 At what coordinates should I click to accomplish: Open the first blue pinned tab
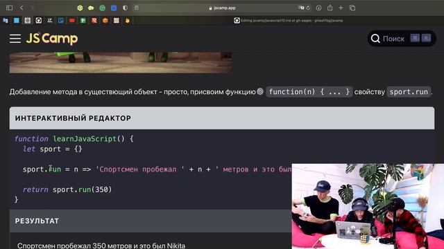6,20
